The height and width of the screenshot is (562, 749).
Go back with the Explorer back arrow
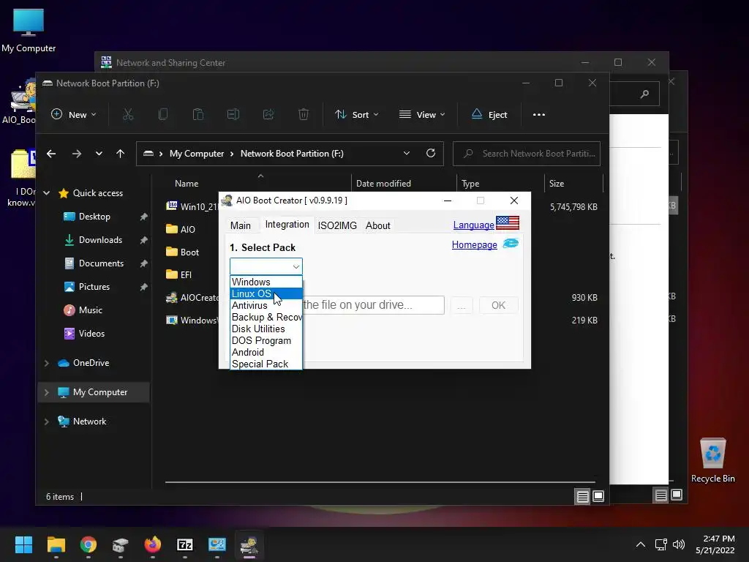51,154
